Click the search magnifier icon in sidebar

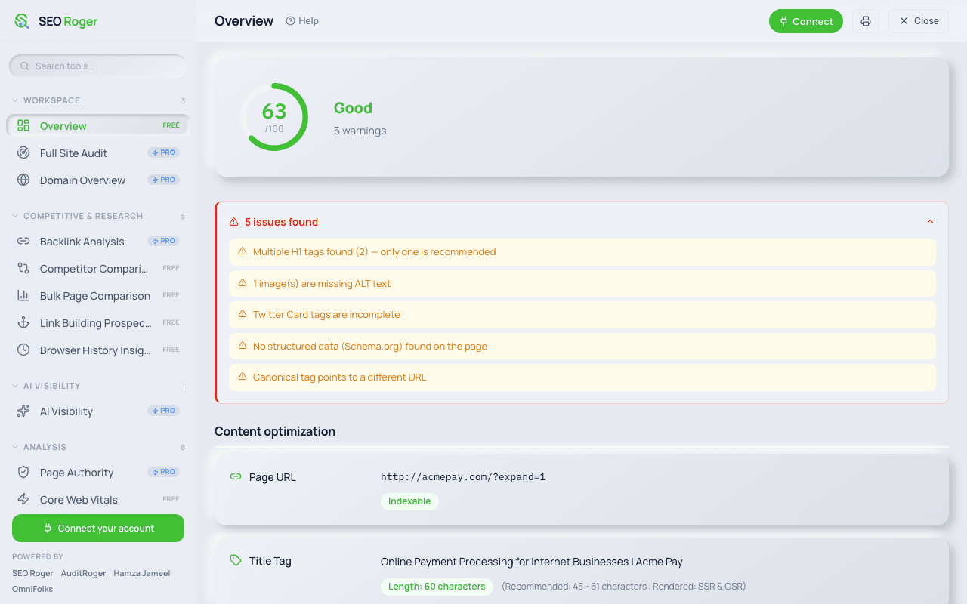coord(25,66)
